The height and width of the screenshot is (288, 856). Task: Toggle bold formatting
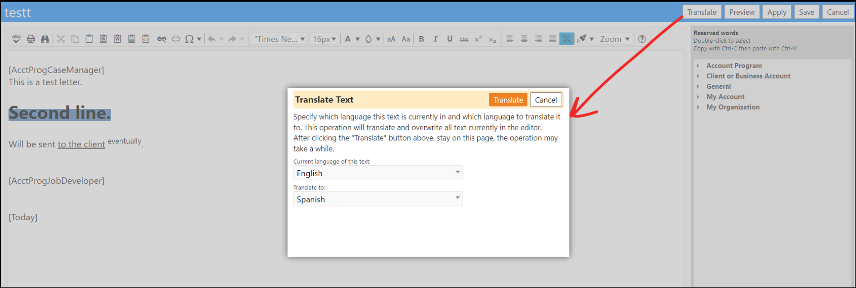(x=422, y=39)
